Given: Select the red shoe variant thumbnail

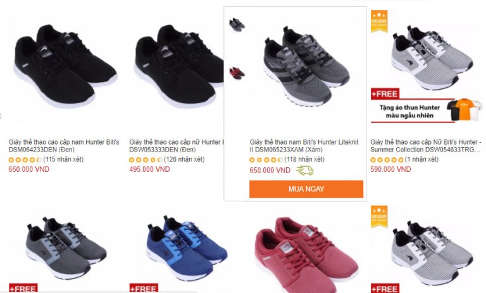Looking at the screenshot, I should [237, 73].
